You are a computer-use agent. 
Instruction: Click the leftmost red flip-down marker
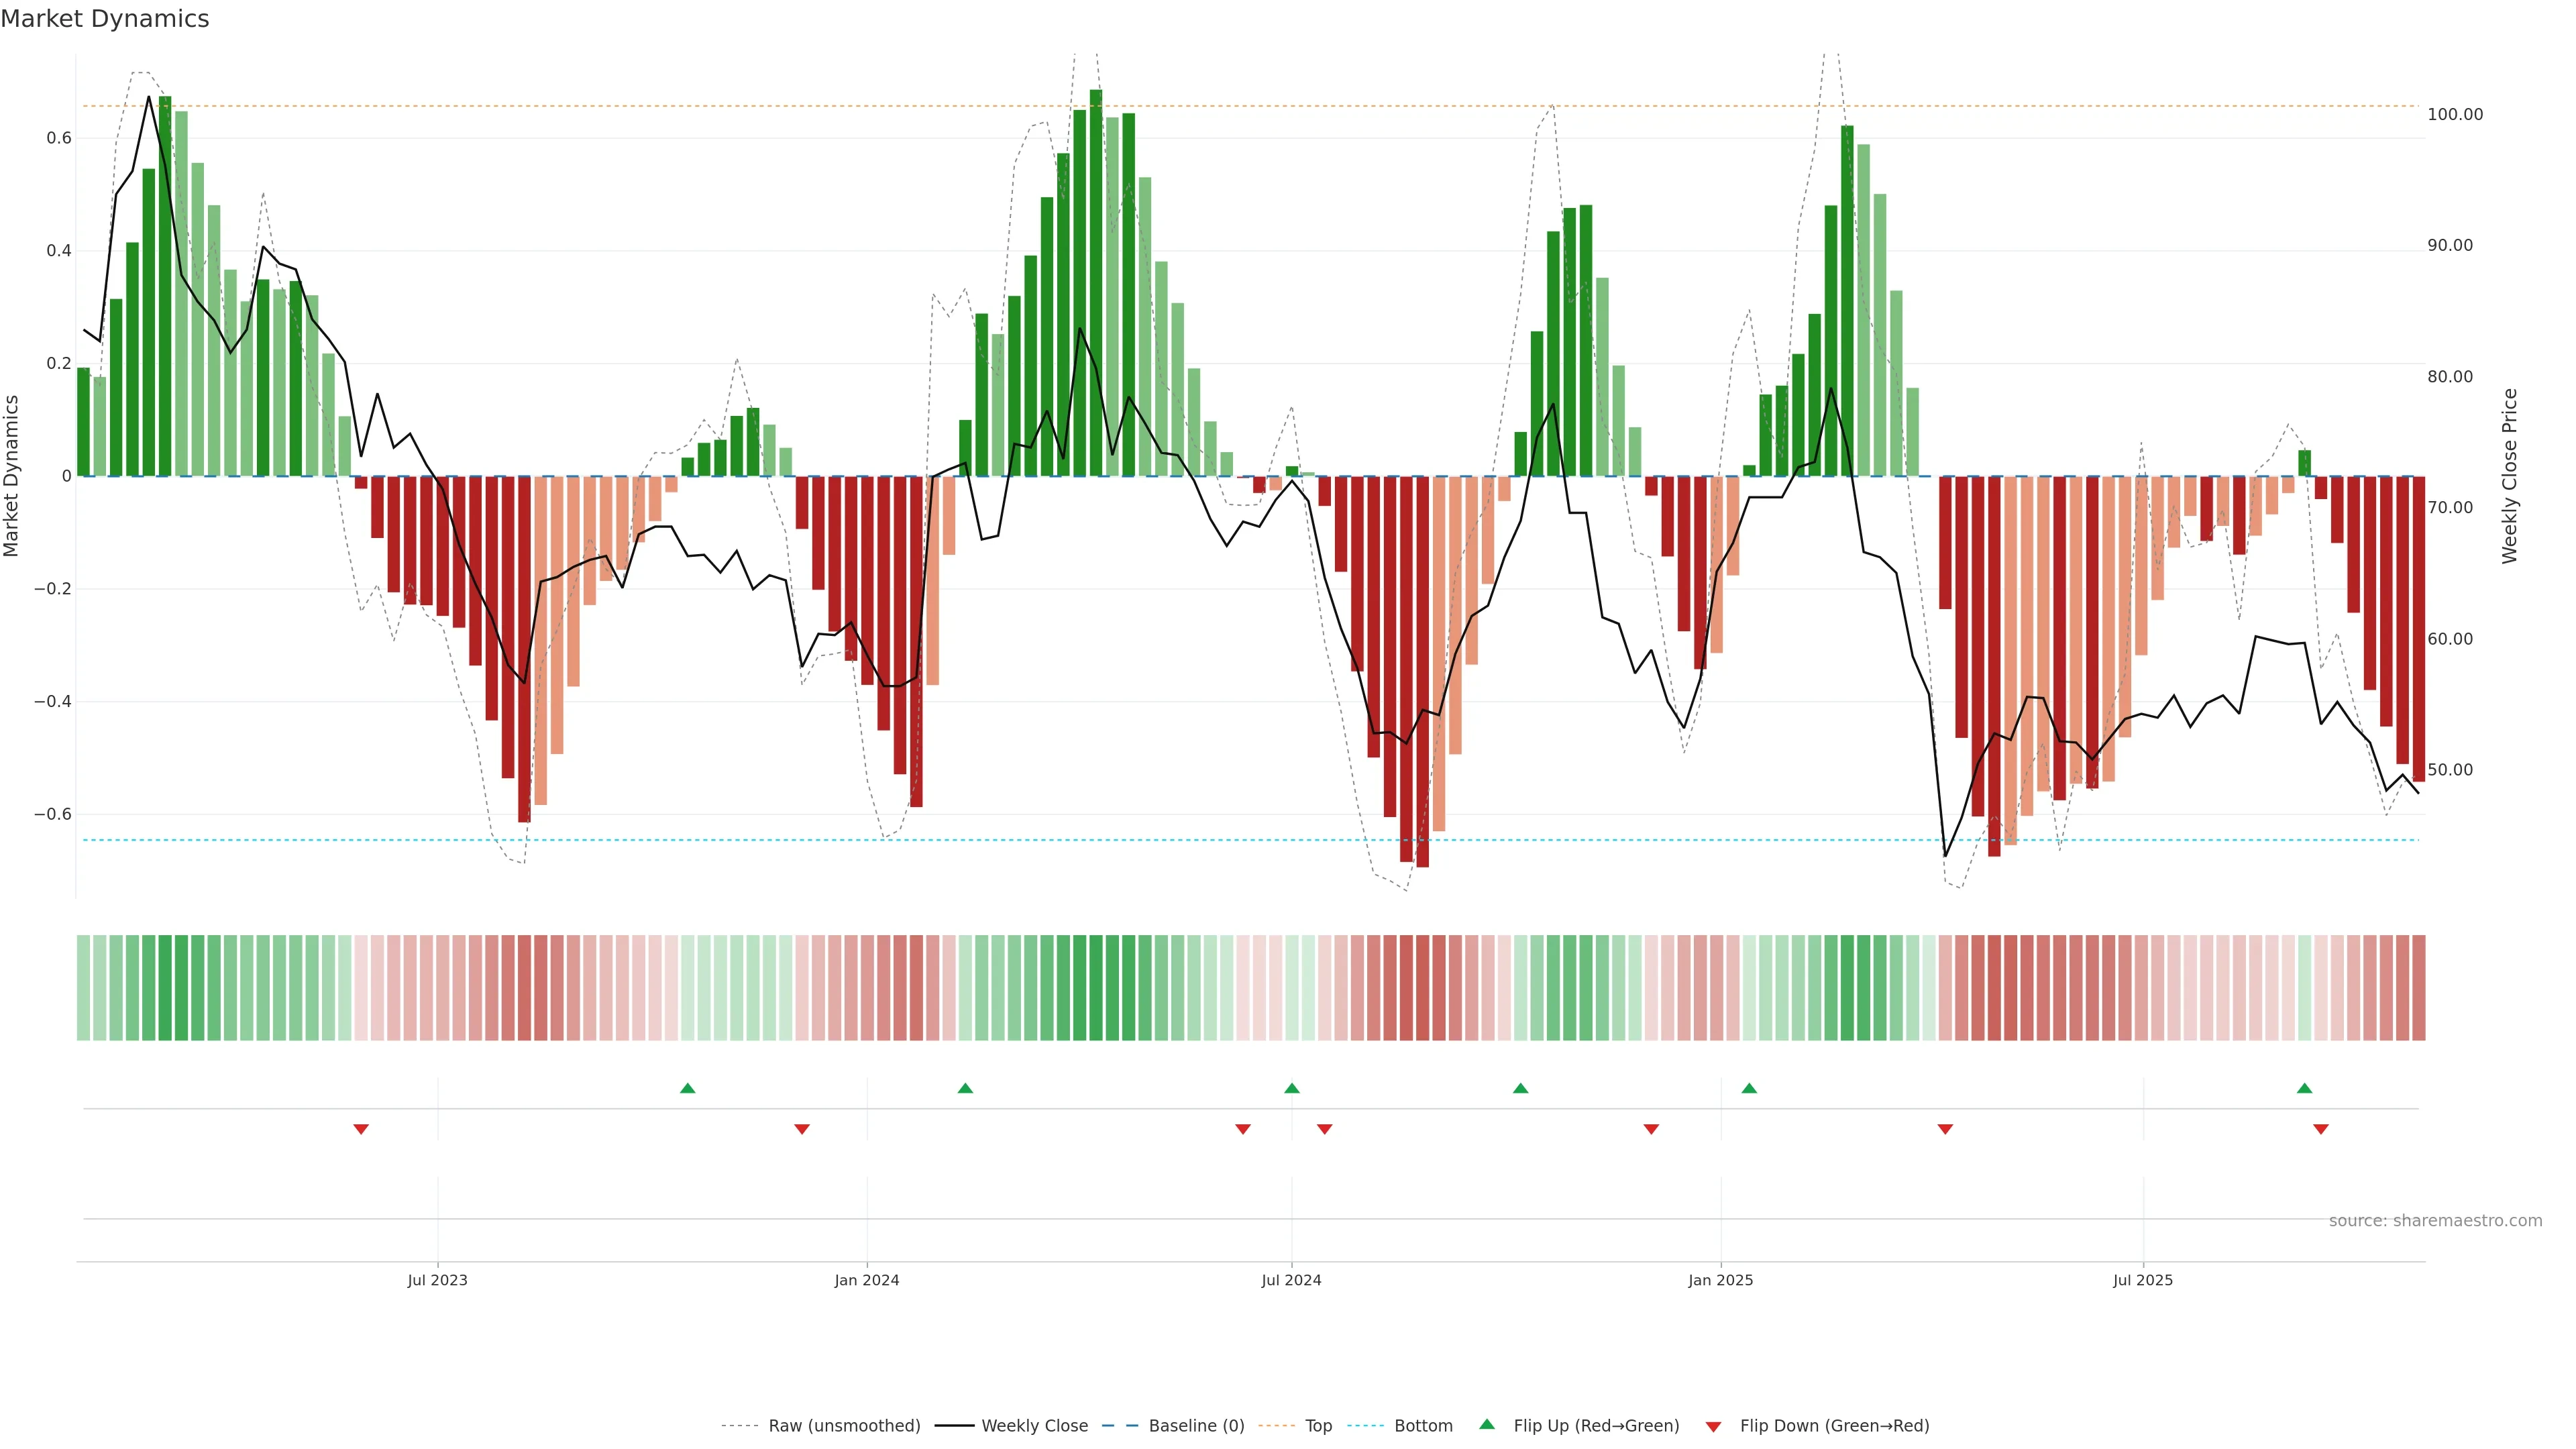click(x=361, y=1129)
